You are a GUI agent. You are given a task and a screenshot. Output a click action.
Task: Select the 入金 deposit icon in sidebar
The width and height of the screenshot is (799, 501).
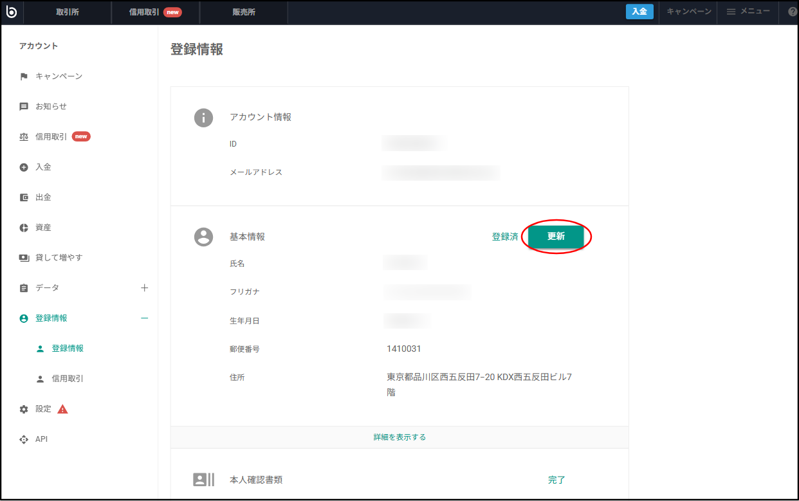pos(24,167)
